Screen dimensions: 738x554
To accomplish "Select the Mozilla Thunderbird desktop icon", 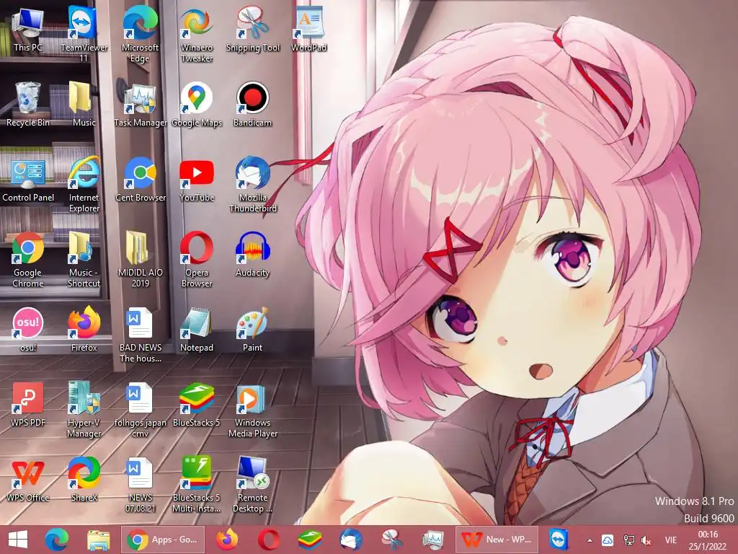I will pyautogui.click(x=253, y=184).
